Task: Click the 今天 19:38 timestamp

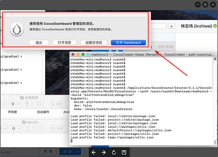Action: tap(166, 47)
